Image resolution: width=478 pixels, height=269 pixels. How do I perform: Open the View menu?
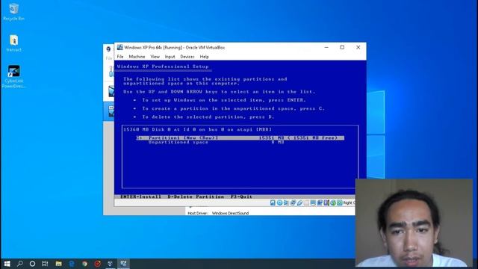[155, 57]
